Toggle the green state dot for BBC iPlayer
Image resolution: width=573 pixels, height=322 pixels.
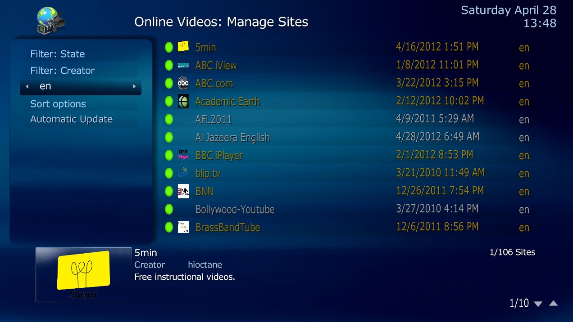169,155
